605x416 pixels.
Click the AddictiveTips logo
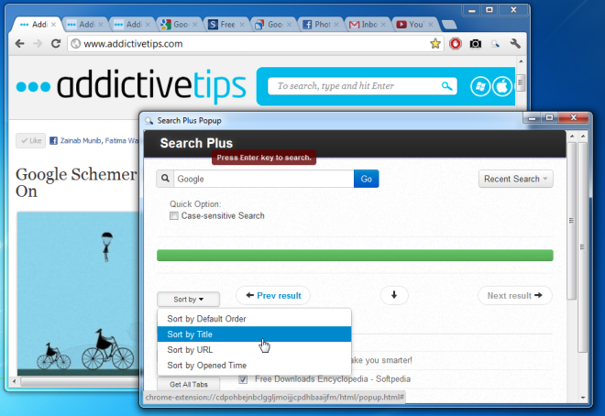[131, 86]
